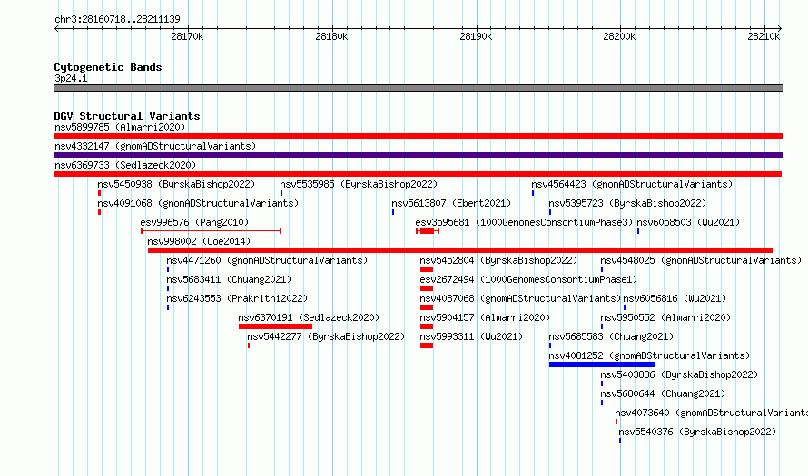Select nsv5442277 (ByrskaBishop2022) label
Screen dimensions: 808x476
tap(326, 336)
